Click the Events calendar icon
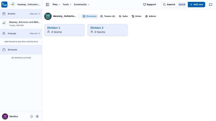 click(4, 14)
